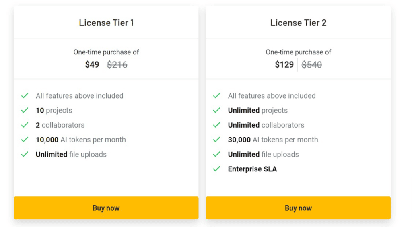Click Tier 2 Unlimited file uploads text
Image resolution: width=412 pixels, height=227 pixels.
pos(263,155)
